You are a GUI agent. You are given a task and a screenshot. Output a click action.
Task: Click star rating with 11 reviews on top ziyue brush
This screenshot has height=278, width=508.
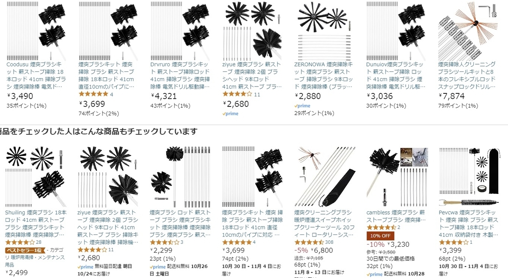(x=237, y=94)
